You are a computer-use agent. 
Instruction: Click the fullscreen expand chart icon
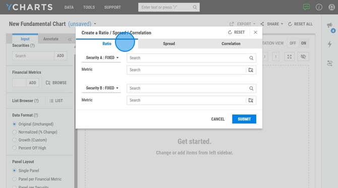coord(289,56)
